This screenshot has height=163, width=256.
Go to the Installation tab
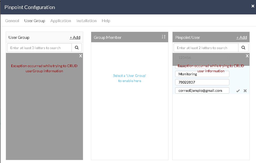[86, 21]
